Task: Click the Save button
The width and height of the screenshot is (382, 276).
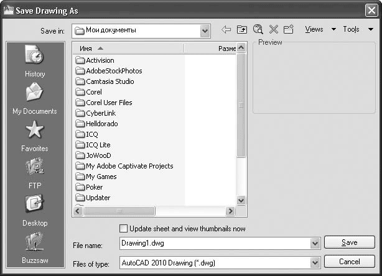Action: [349, 243]
